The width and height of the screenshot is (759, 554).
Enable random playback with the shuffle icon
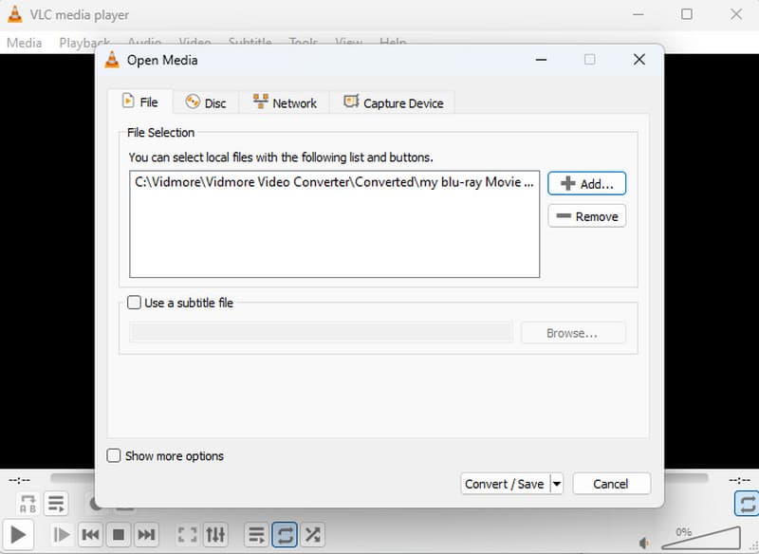pyautogui.click(x=312, y=534)
